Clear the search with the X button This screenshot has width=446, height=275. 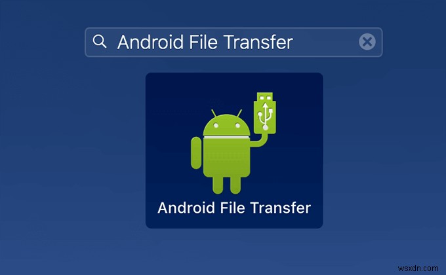(367, 42)
